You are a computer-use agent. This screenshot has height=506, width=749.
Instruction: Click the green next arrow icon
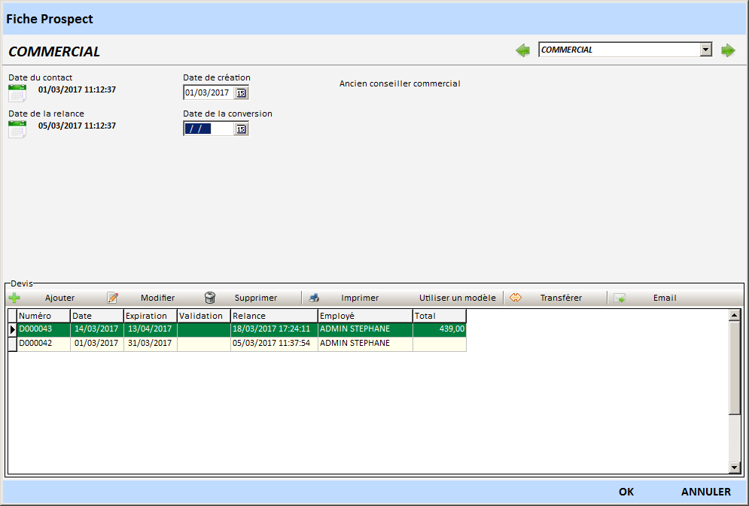point(728,50)
